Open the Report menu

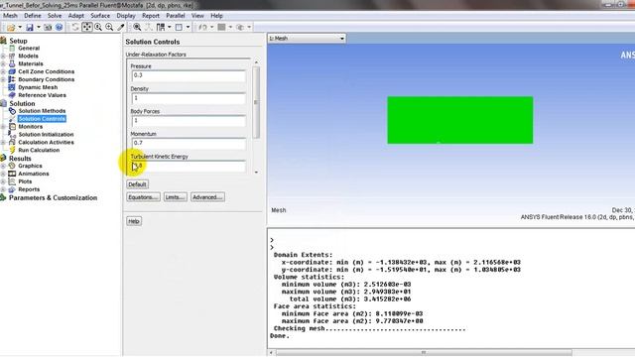(151, 16)
